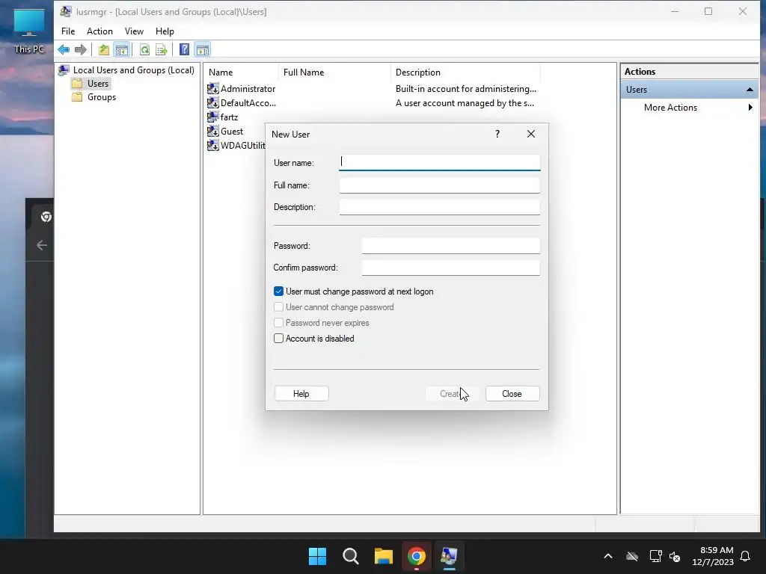The image size is (766, 574).
Task: Open the View menu
Action: pyautogui.click(x=134, y=31)
